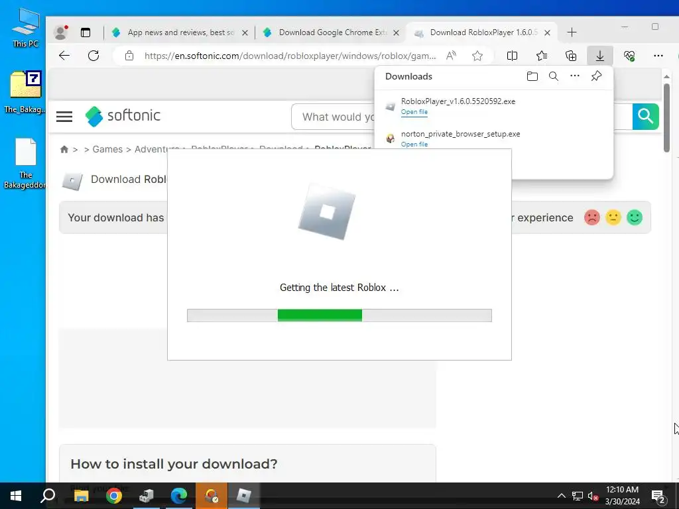
Task: View site info via padlock icon
Action: (x=129, y=56)
